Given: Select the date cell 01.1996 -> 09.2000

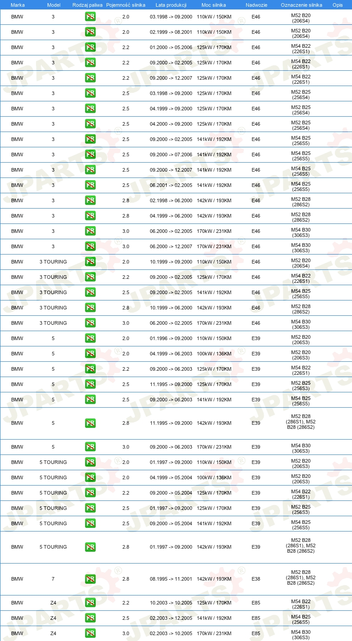Looking at the screenshot, I should (x=171, y=338).
